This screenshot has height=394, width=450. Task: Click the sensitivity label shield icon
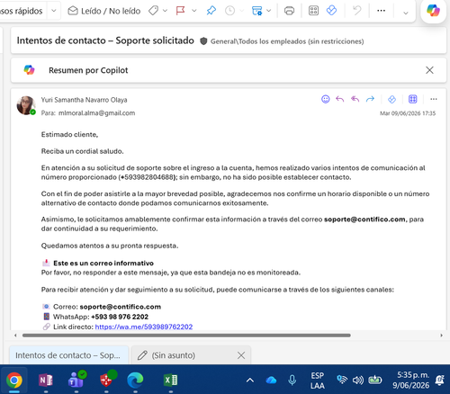point(203,41)
